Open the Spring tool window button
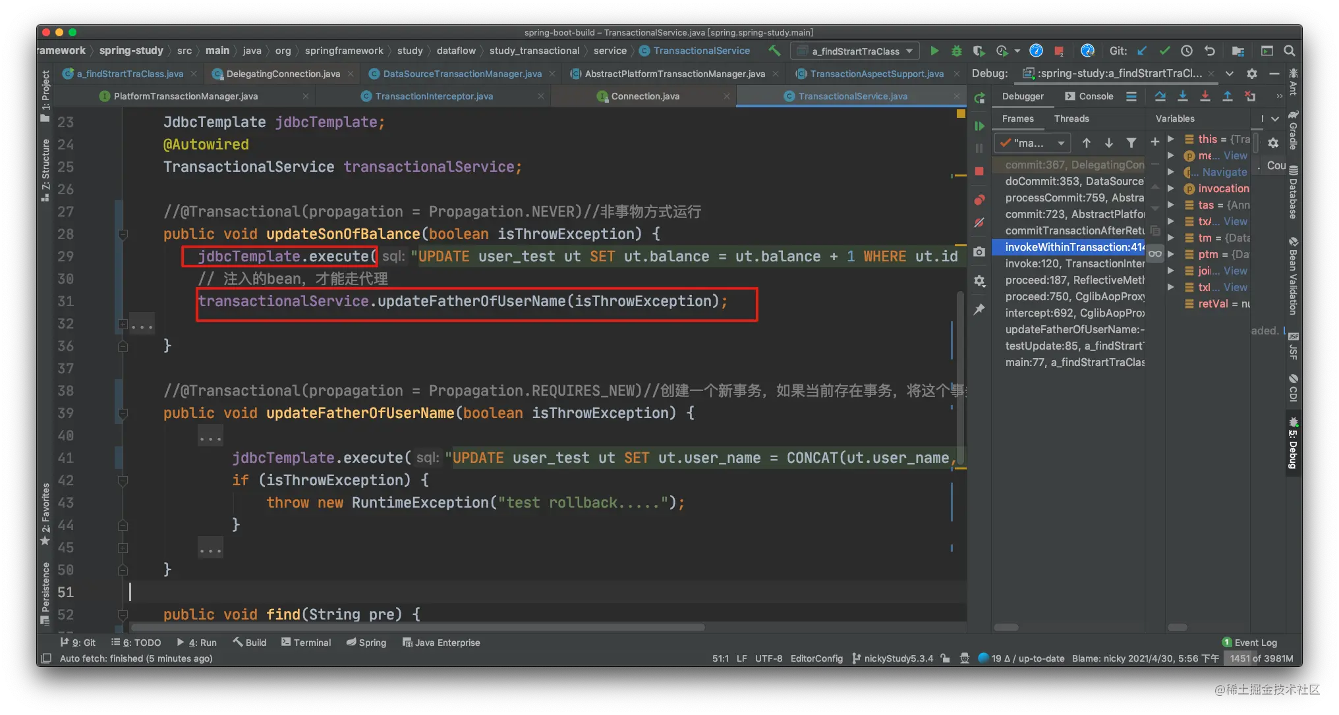Viewport: 1339px width, 715px height. click(366, 643)
